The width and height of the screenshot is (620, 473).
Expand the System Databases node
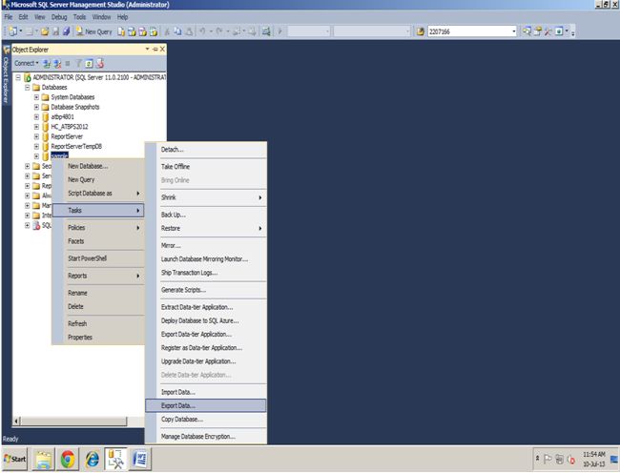point(36,97)
